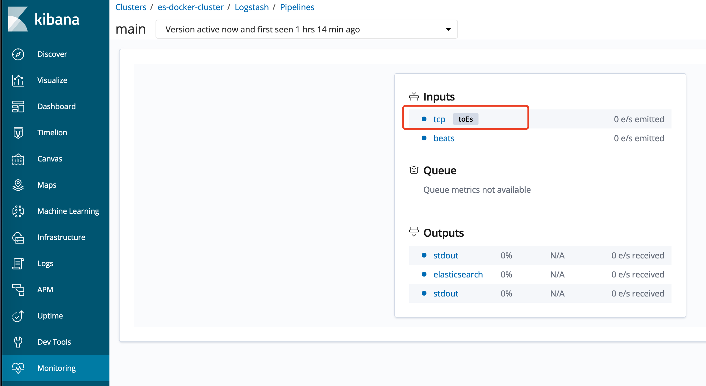
Task: Click the 'Queue' section heading
Action: (440, 170)
